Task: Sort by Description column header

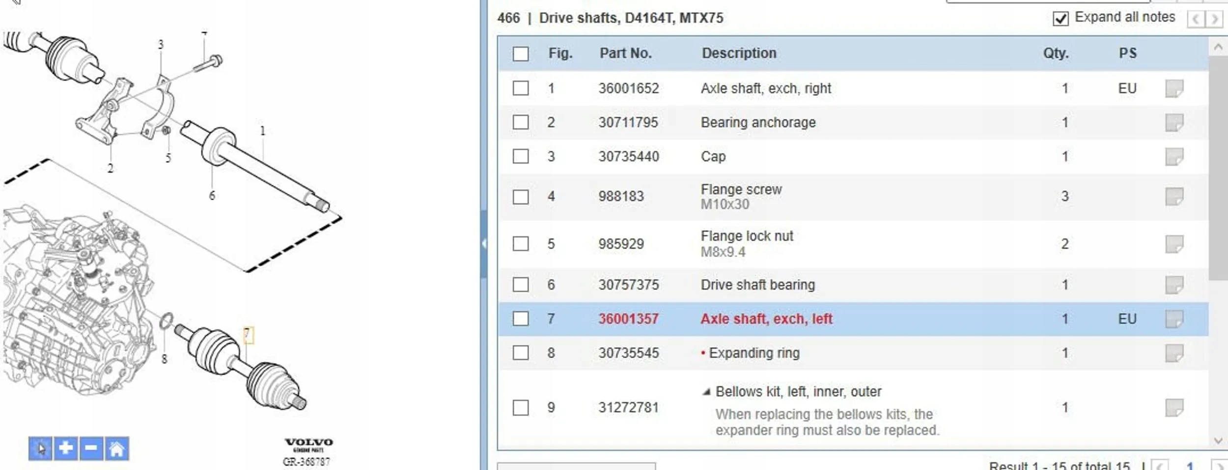Action: tap(739, 53)
